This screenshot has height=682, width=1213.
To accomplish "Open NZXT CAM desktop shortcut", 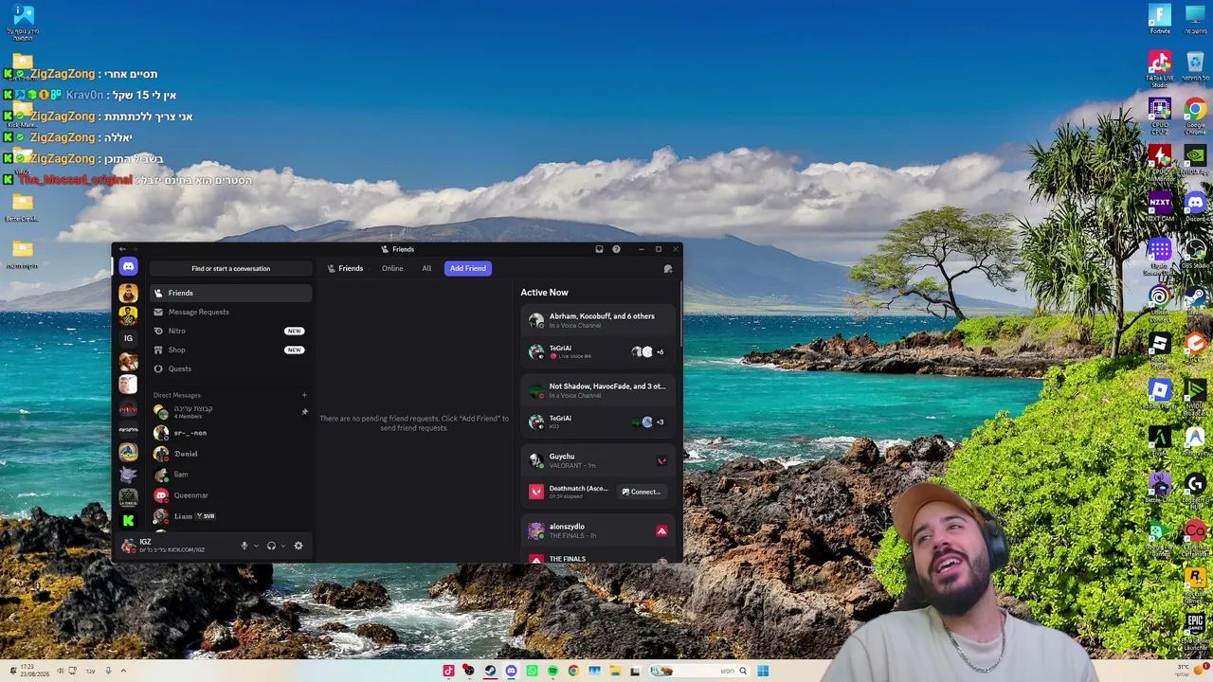I will click(x=1160, y=207).
